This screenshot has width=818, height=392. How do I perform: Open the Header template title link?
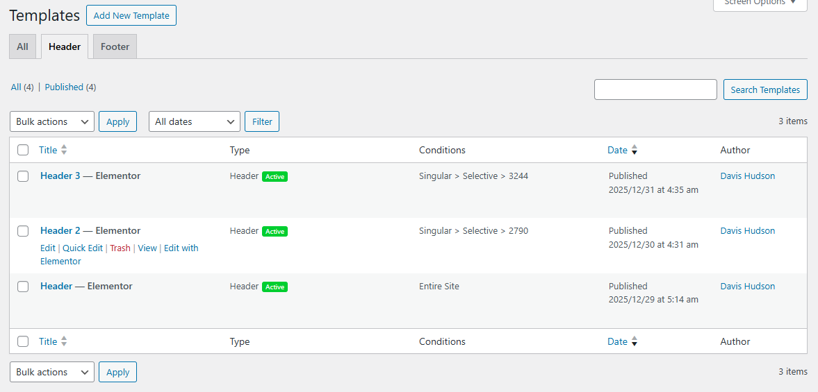click(56, 286)
